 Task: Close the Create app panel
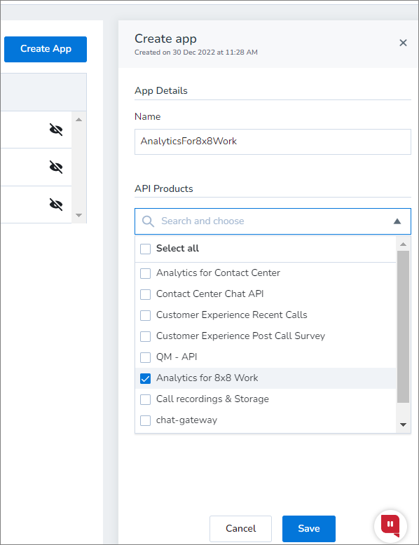point(403,43)
